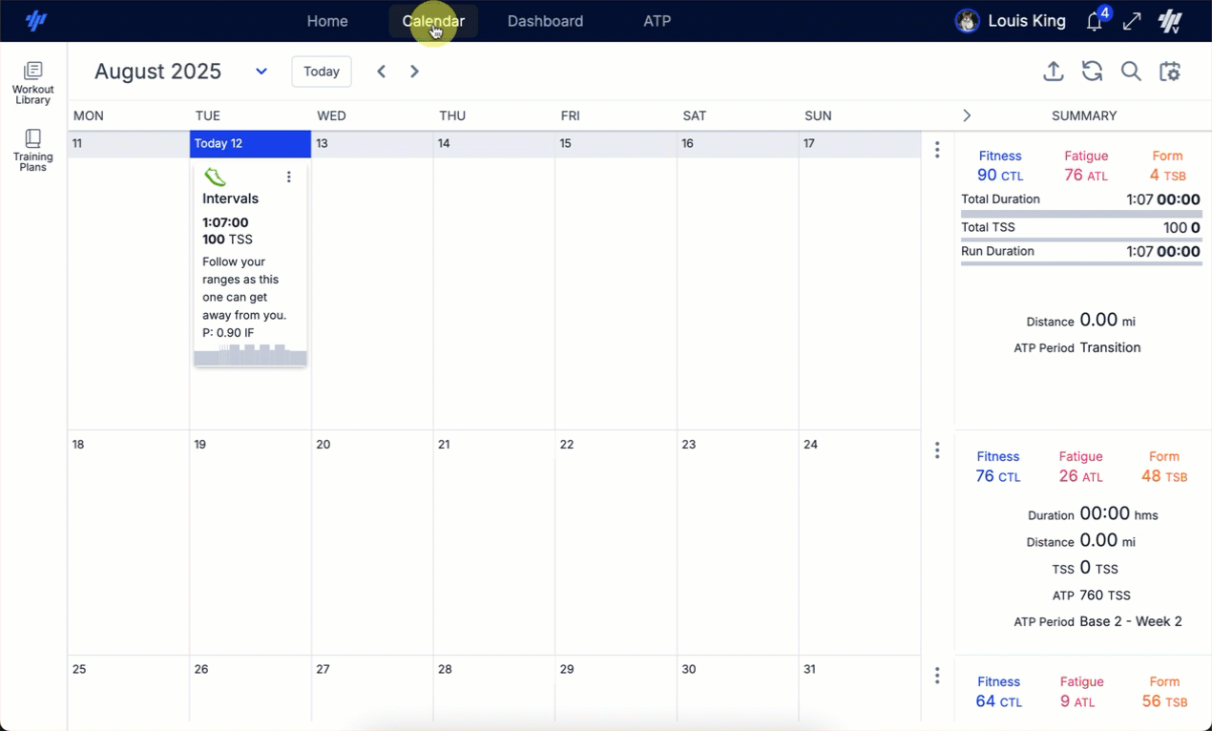Click the 1:07:00 workout duration
The image size is (1212, 731).
click(x=225, y=222)
